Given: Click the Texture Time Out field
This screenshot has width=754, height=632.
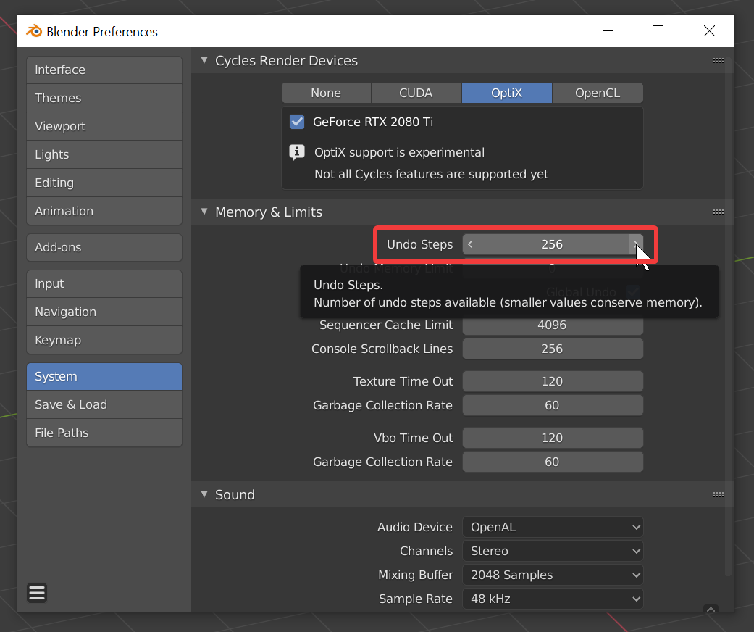Looking at the screenshot, I should tap(553, 381).
